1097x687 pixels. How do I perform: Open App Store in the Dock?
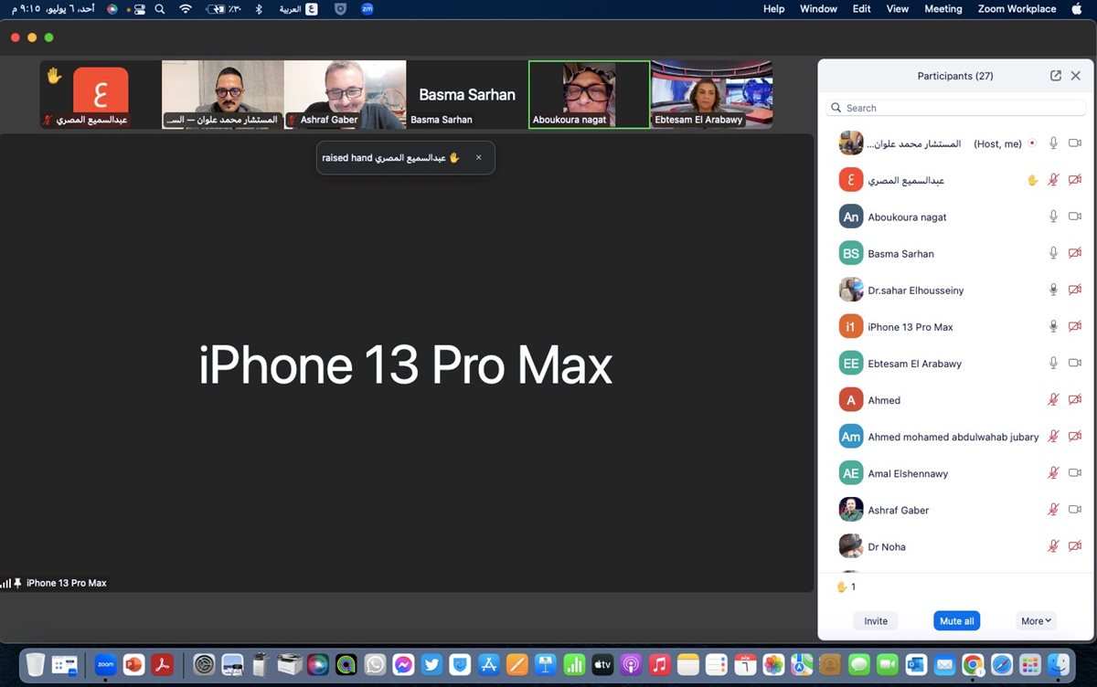488,664
